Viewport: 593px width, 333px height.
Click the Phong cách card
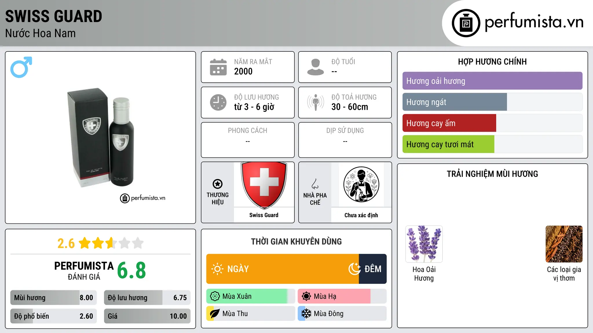coord(248,140)
